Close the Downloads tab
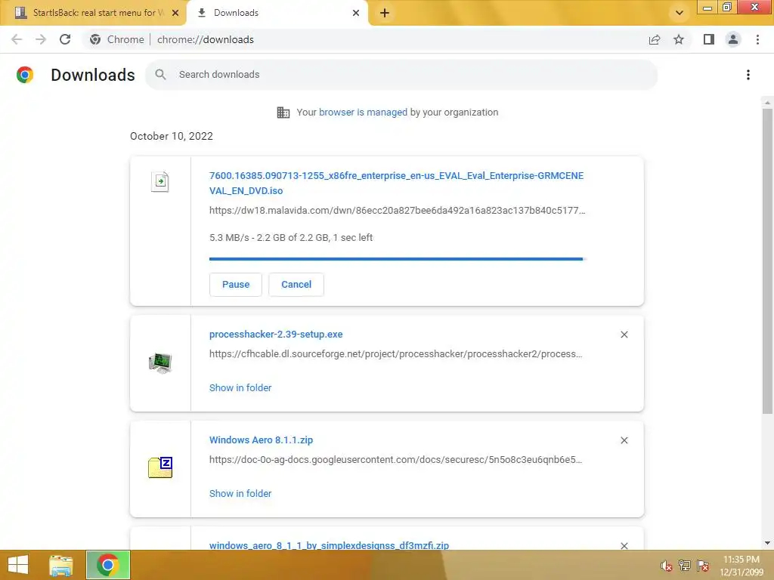Viewport: 774px width, 580px height. click(356, 13)
